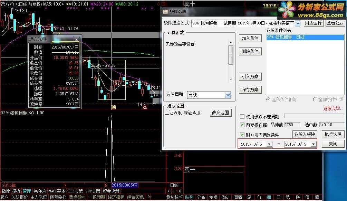Zoom out chart with - button
The width and height of the screenshot is (347, 201).
(x=174, y=191)
